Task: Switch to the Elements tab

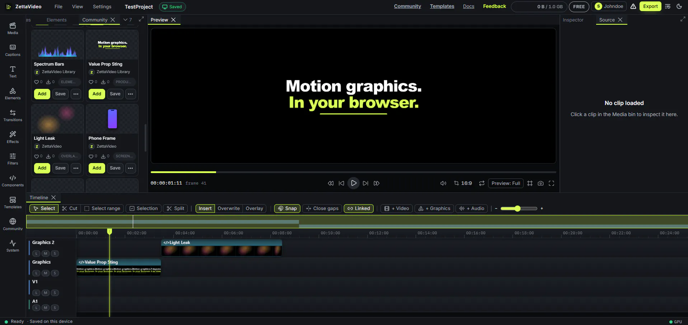Action: 56,20
